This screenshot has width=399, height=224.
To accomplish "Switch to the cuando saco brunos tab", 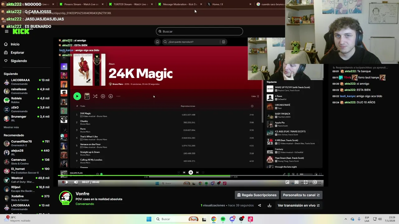I will (x=271, y=4).
